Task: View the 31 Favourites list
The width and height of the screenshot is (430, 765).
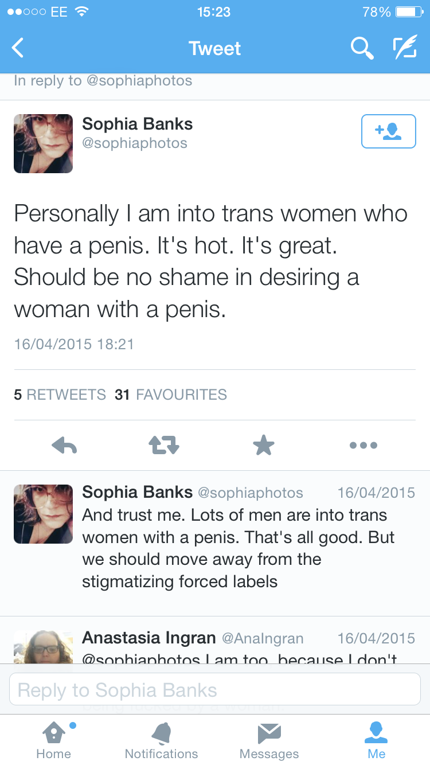Action: point(171,395)
